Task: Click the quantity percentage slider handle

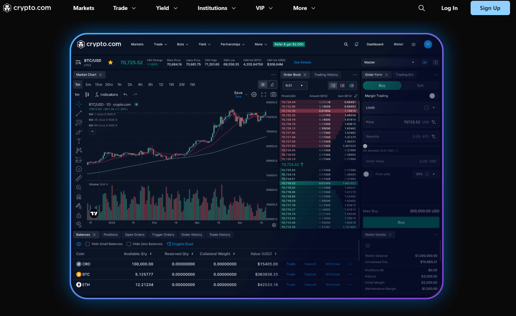Action: [x=365, y=146]
